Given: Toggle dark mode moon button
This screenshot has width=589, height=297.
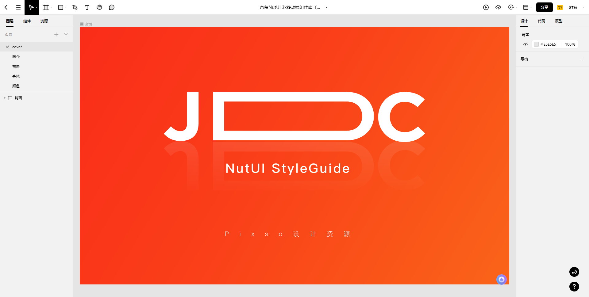Looking at the screenshot, I should click(x=574, y=272).
